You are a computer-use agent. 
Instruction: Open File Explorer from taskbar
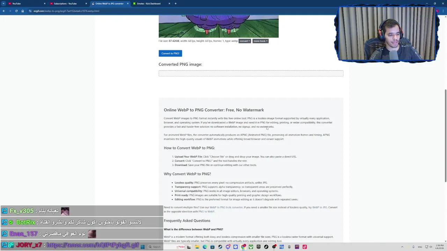click(x=197, y=247)
